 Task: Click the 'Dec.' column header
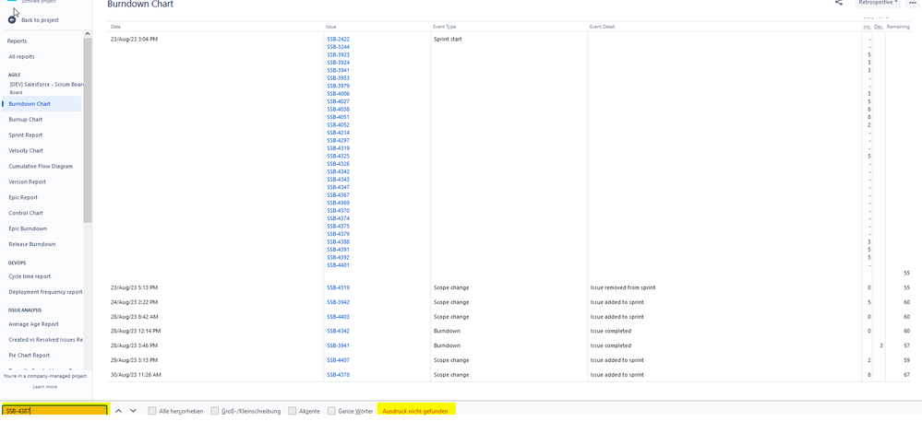coord(879,27)
